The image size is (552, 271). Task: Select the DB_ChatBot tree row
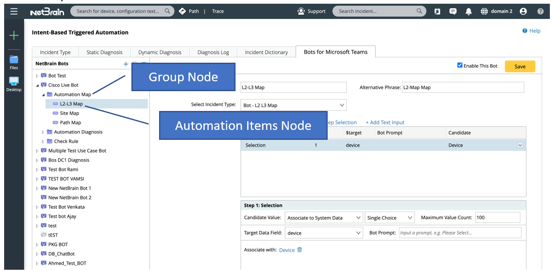(62, 254)
